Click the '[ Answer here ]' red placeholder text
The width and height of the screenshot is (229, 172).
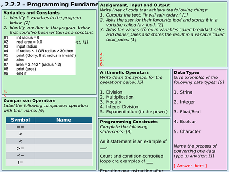point(191,166)
